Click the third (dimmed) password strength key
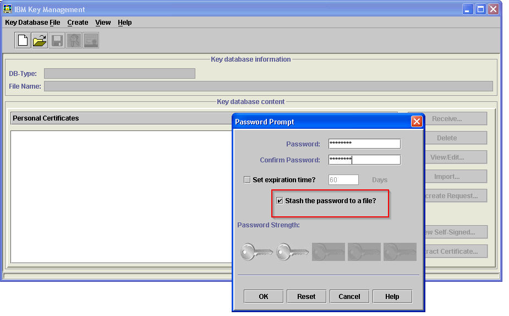509x316 pixels. (329, 252)
